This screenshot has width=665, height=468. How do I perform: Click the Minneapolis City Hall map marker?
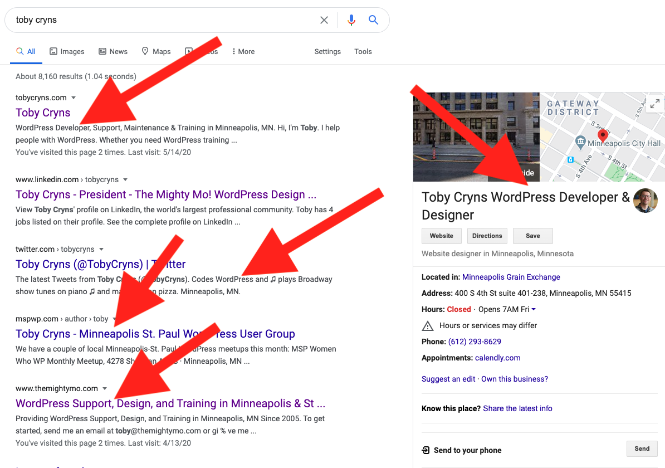580,142
